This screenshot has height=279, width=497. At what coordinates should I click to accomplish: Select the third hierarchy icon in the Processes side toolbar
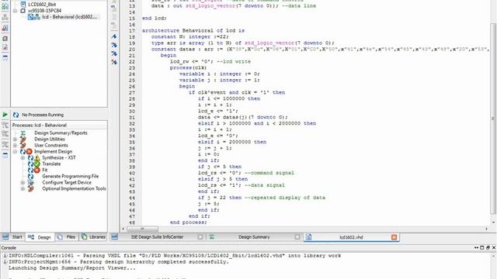coord(5,145)
